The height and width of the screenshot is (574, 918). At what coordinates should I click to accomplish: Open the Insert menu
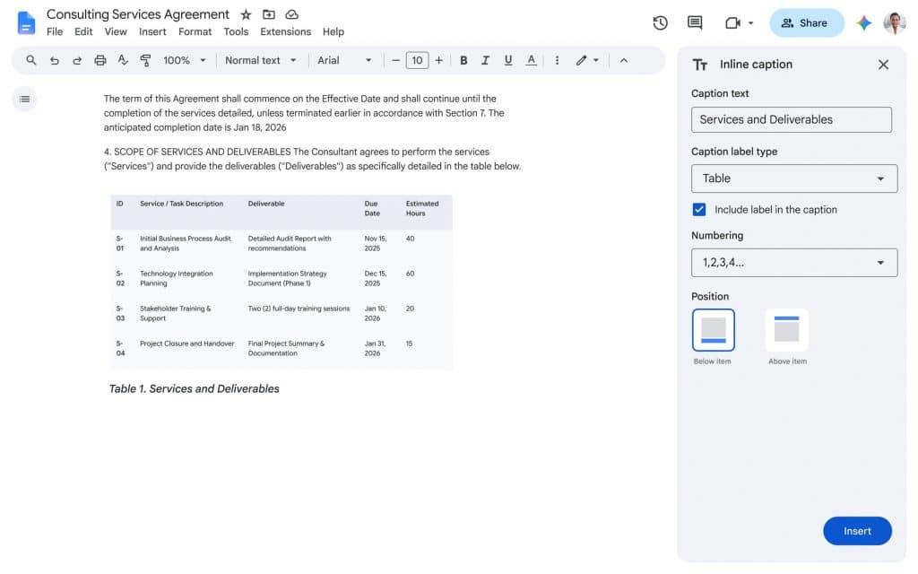tap(152, 31)
